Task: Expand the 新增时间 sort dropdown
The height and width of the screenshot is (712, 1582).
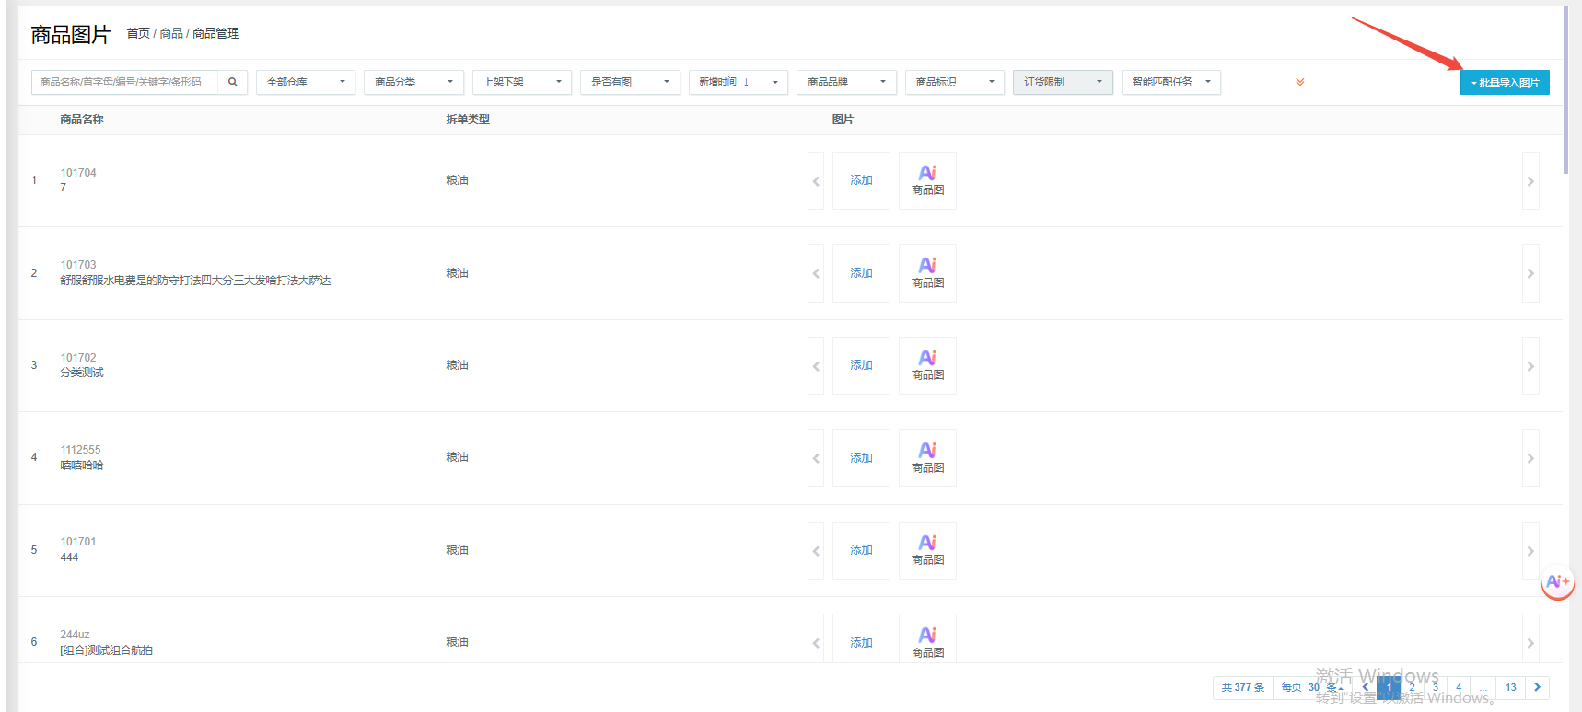Action: point(739,82)
